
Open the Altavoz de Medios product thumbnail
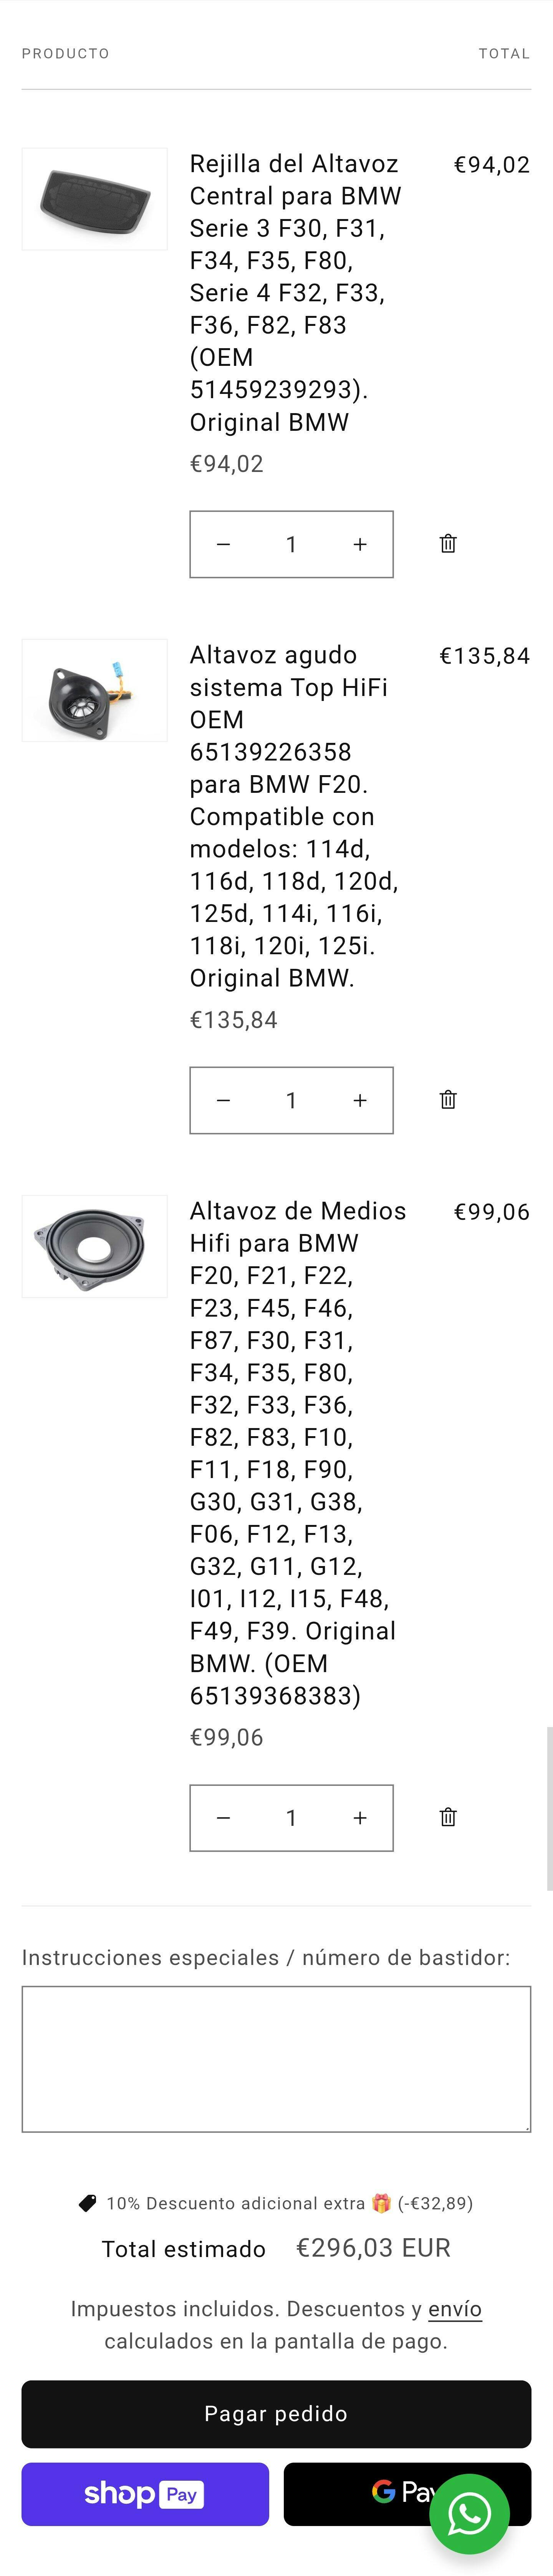(95, 1246)
